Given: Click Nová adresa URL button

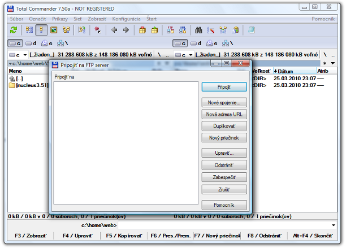Looking at the screenshot, I should 224,114.
